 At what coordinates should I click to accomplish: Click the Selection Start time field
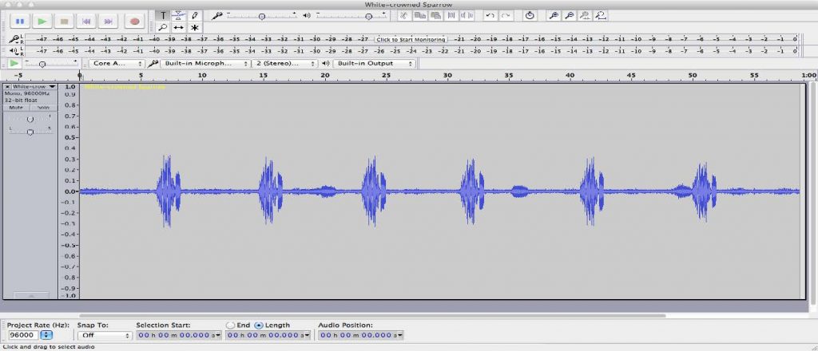point(180,335)
